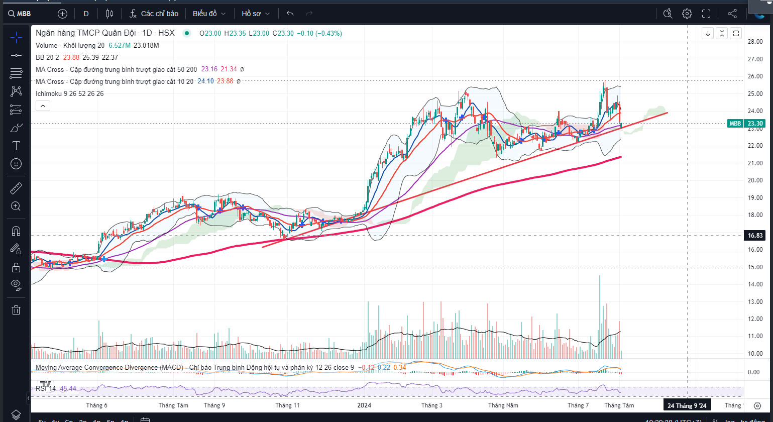Select the RSI 14 indicator legend
Viewport: 773px width, 422px height.
pos(46,388)
